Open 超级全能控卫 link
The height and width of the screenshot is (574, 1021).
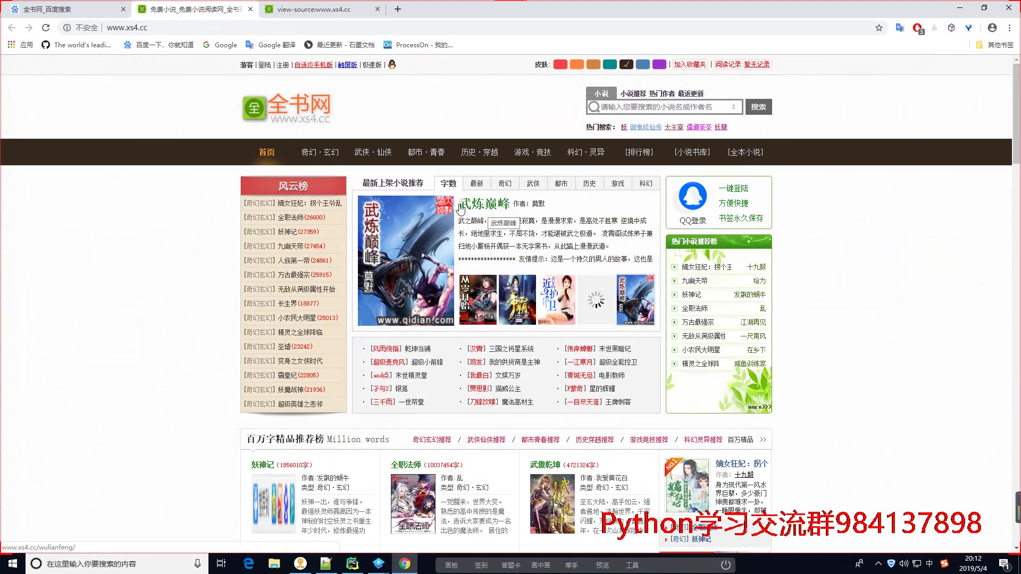tap(618, 362)
